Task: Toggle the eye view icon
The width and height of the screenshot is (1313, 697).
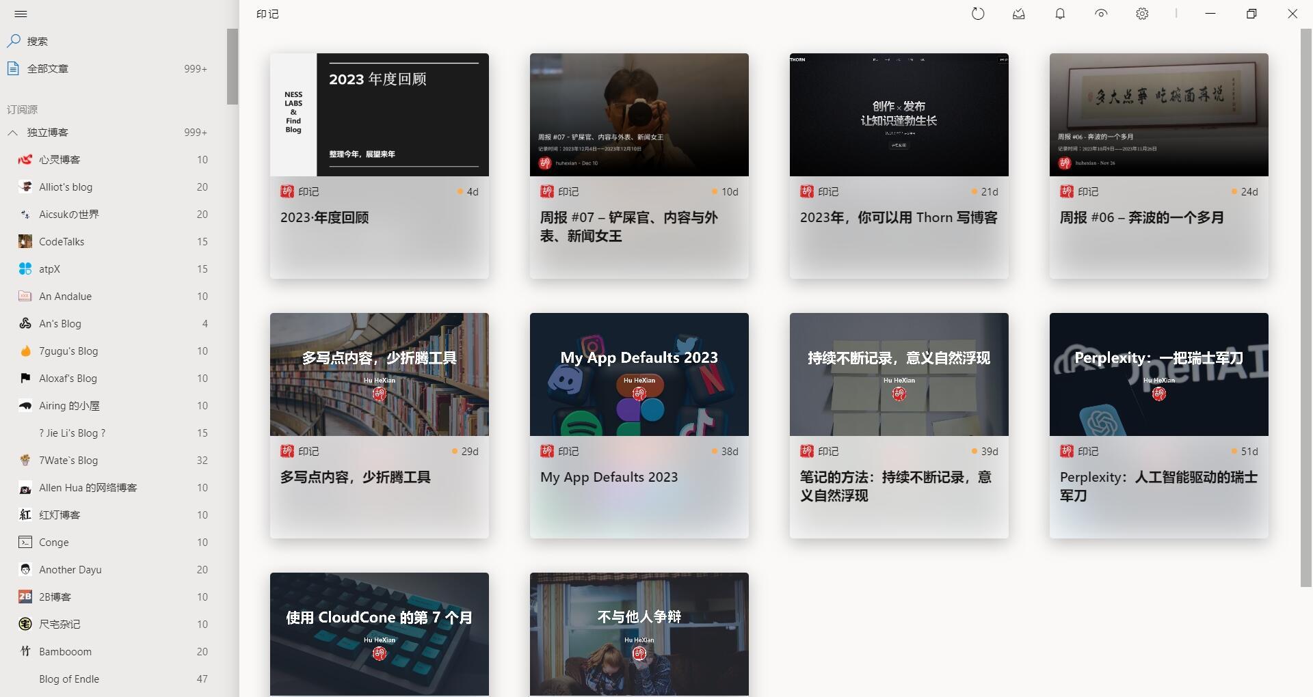Action: point(1101,14)
